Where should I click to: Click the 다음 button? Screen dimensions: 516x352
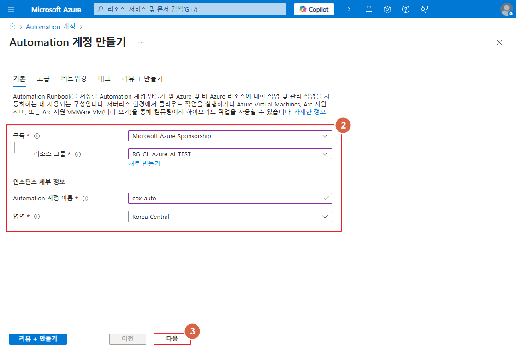pos(172,339)
